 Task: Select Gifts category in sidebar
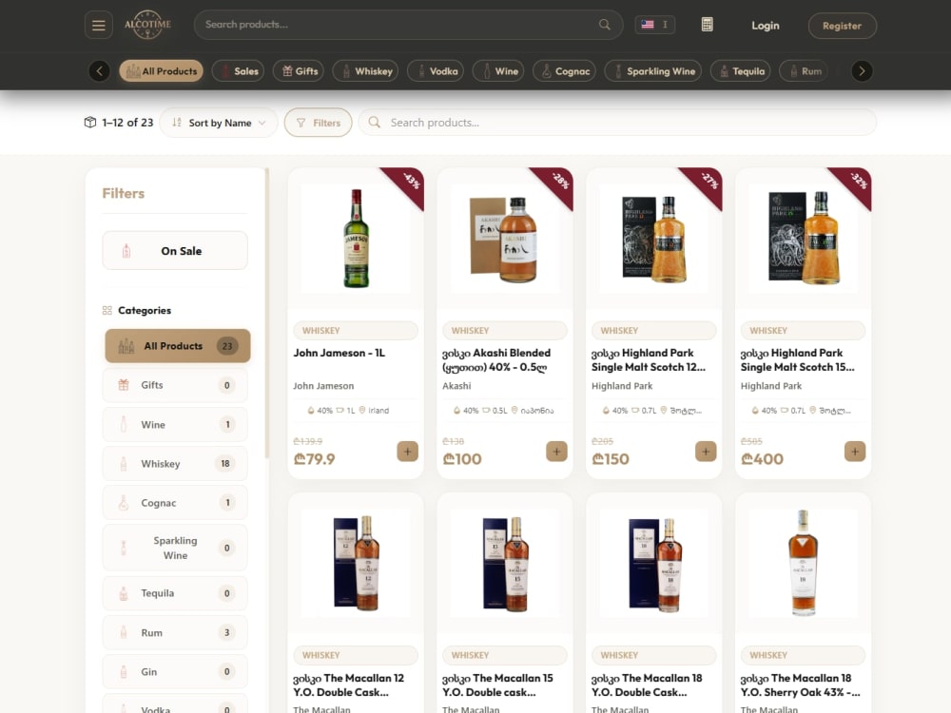(x=175, y=385)
